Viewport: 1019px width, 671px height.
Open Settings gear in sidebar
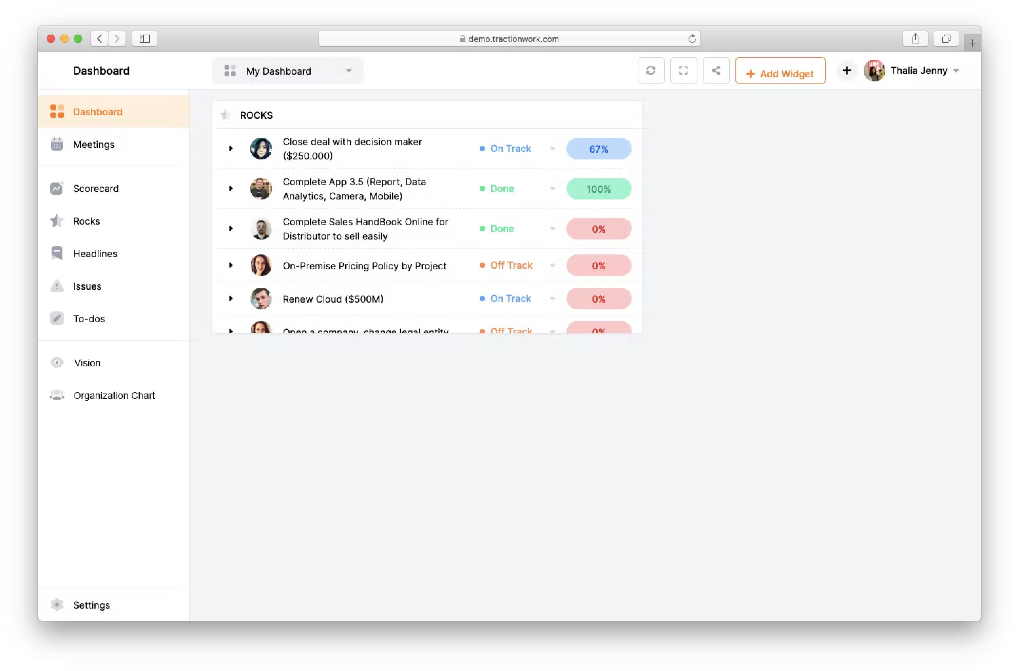pyautogui.click(x=57, y=605)
